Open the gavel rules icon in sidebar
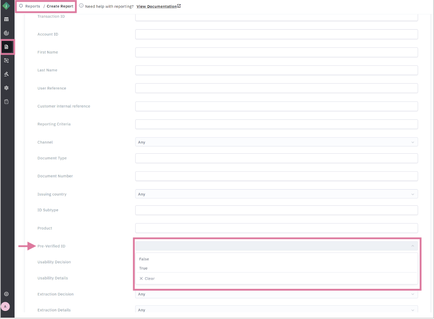The image size is (434, 319). pyautogui.click(x=6, y=74)
